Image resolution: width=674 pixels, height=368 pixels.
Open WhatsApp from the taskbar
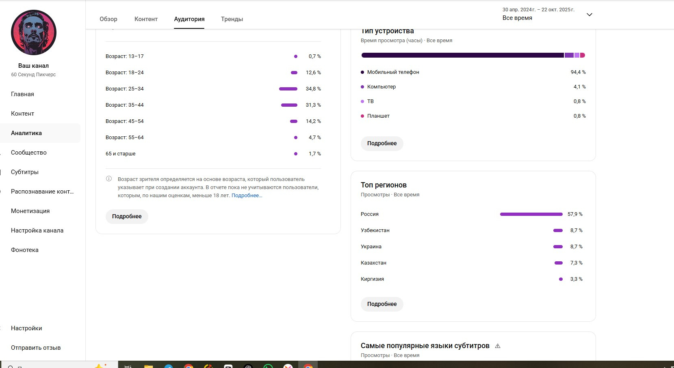click(268, 366)
